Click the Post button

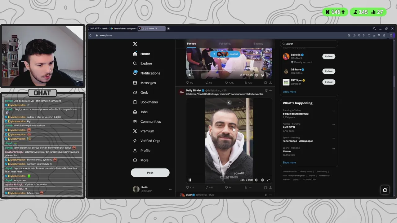[150, 173]
